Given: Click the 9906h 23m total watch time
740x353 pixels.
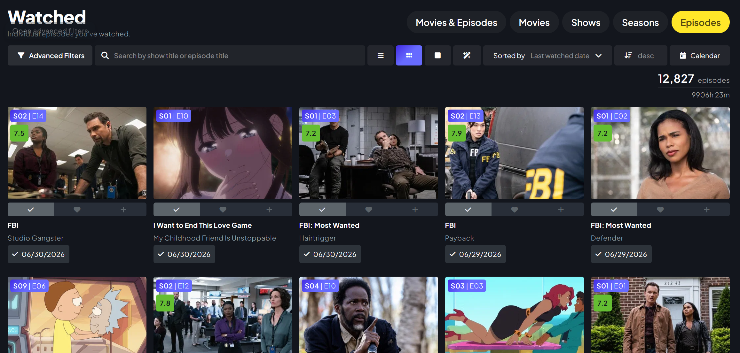Looking at the screenshot, I should click(x=711, y=95).
